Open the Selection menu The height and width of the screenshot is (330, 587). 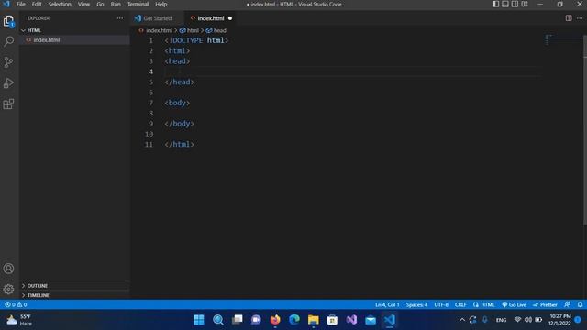60,4
